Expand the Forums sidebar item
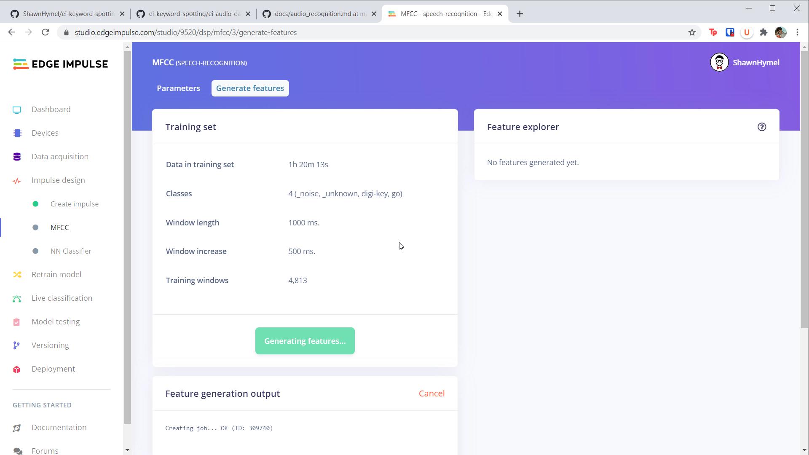 (45, 450)
